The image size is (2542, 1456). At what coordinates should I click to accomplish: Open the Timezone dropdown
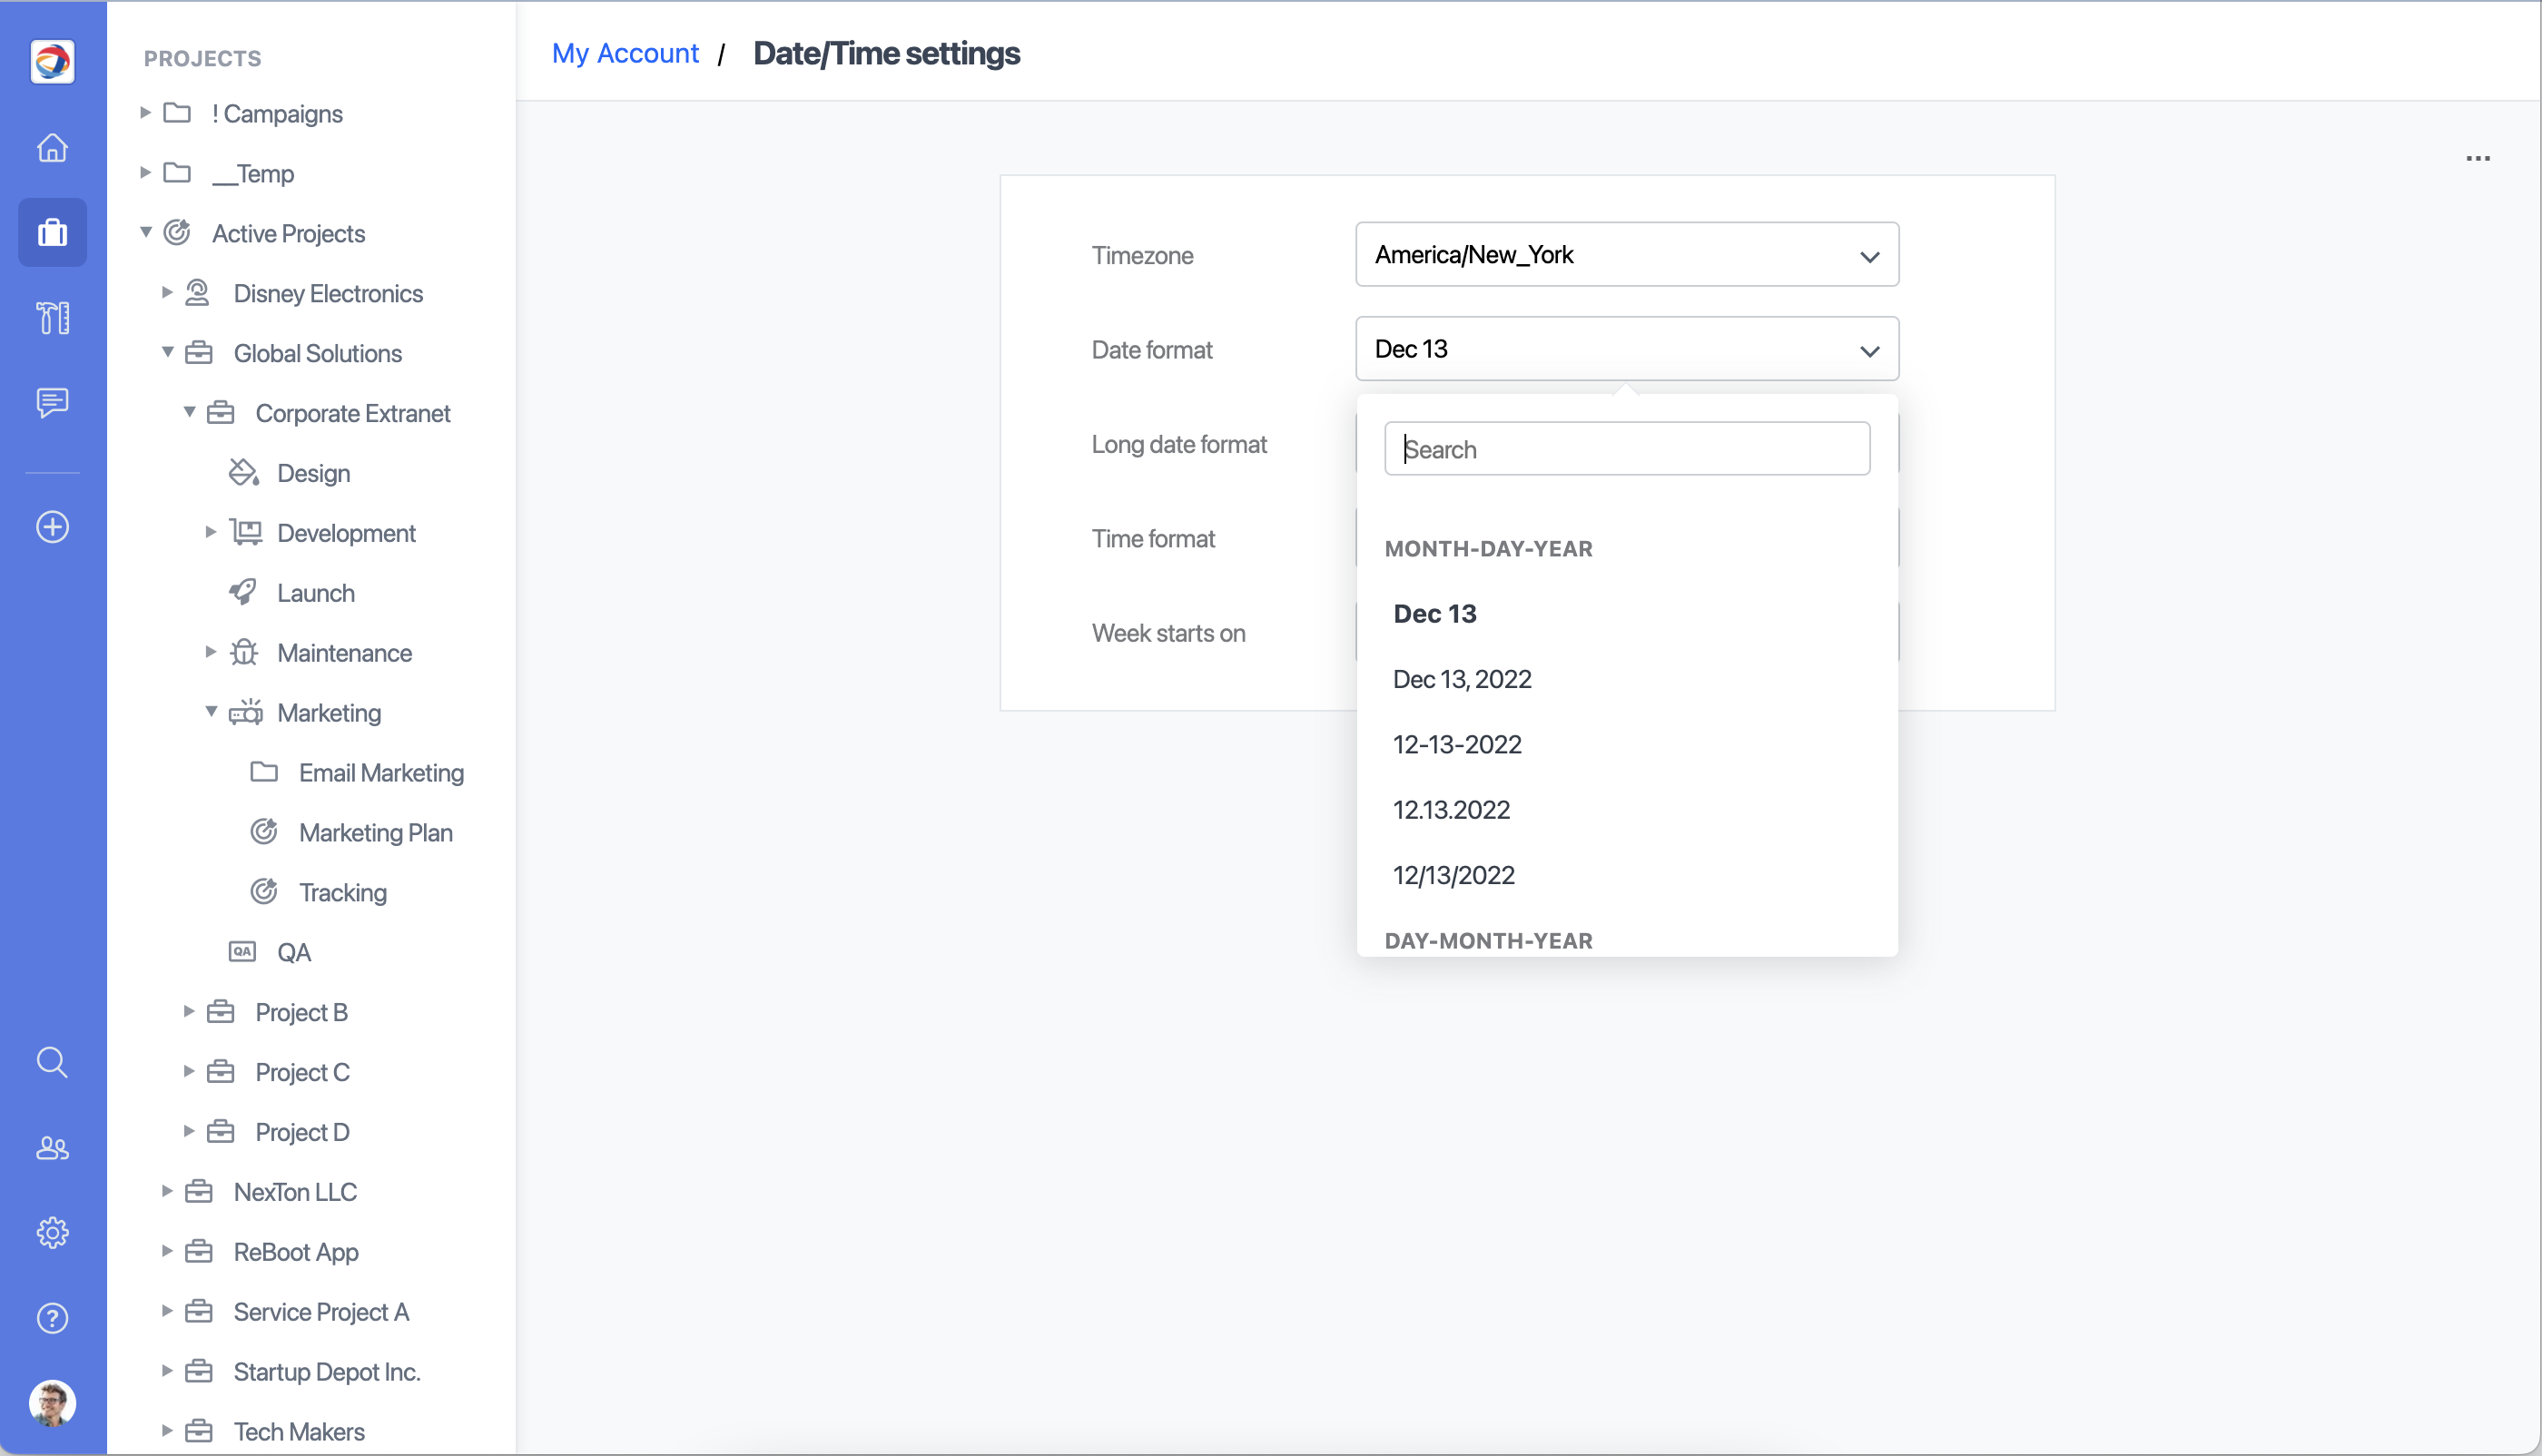(1626, 255)
